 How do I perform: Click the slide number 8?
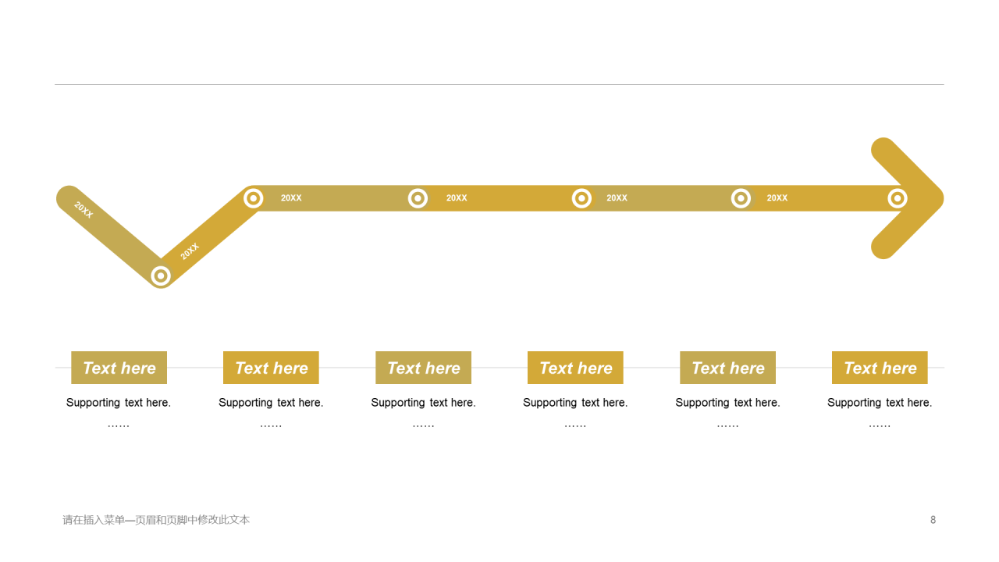pyautogui.click(x=933, y=520)
